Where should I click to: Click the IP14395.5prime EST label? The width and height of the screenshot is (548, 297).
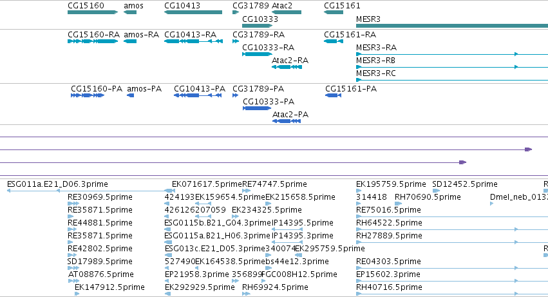pos(302,223)
